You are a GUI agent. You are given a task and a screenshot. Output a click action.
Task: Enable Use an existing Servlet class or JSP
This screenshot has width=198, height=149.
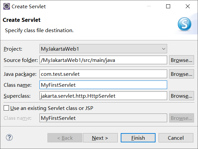(x=6, y=108)
